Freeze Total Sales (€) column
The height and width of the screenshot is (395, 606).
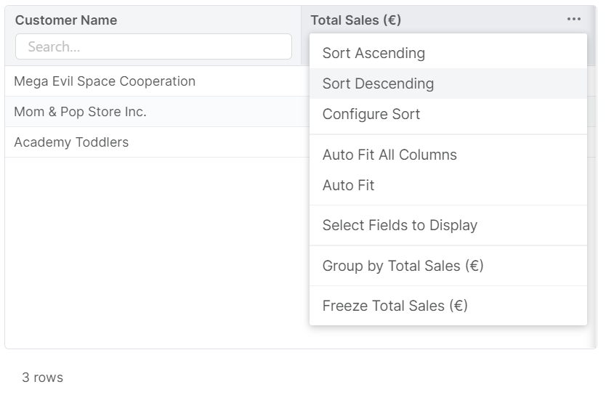point(395,306)
